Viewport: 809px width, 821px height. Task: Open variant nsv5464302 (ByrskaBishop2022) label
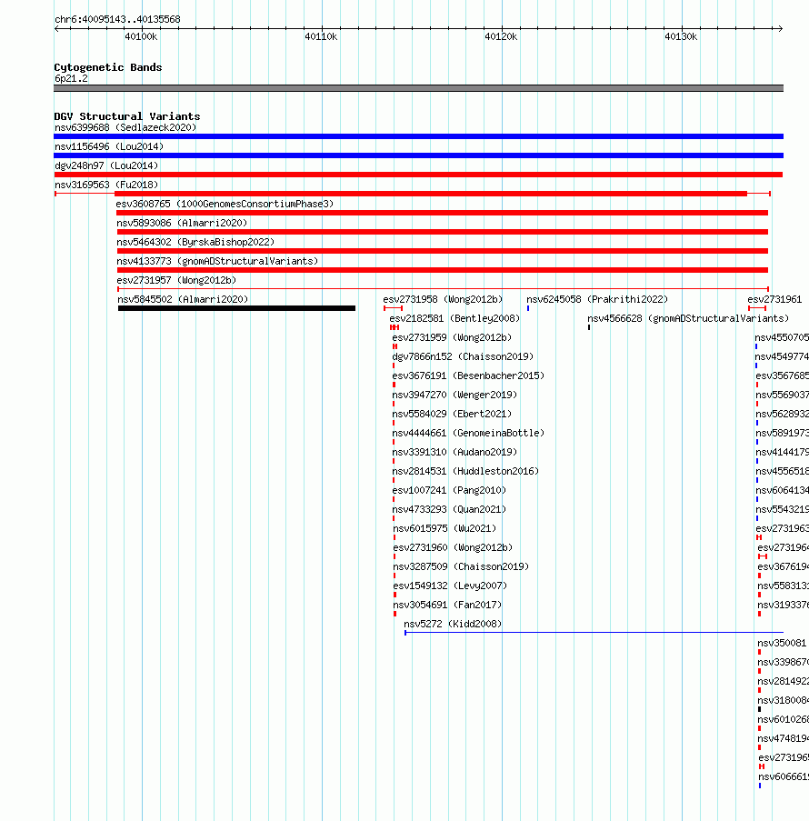[195, 243]
